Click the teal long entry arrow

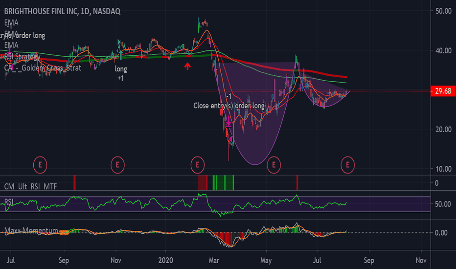tap(121, 55)
